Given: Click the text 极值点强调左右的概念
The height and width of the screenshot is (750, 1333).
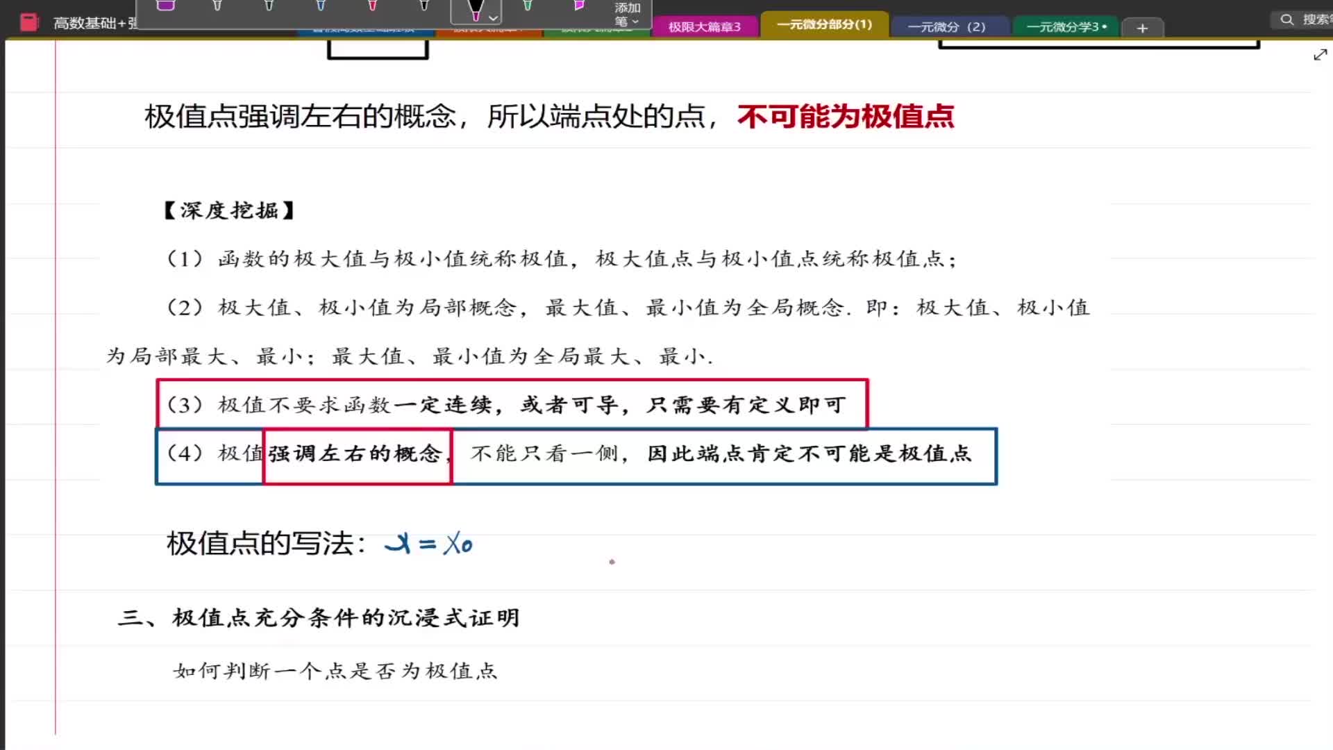Looking at the screenshot, I should pyautogui.click(x=300, y=116).
